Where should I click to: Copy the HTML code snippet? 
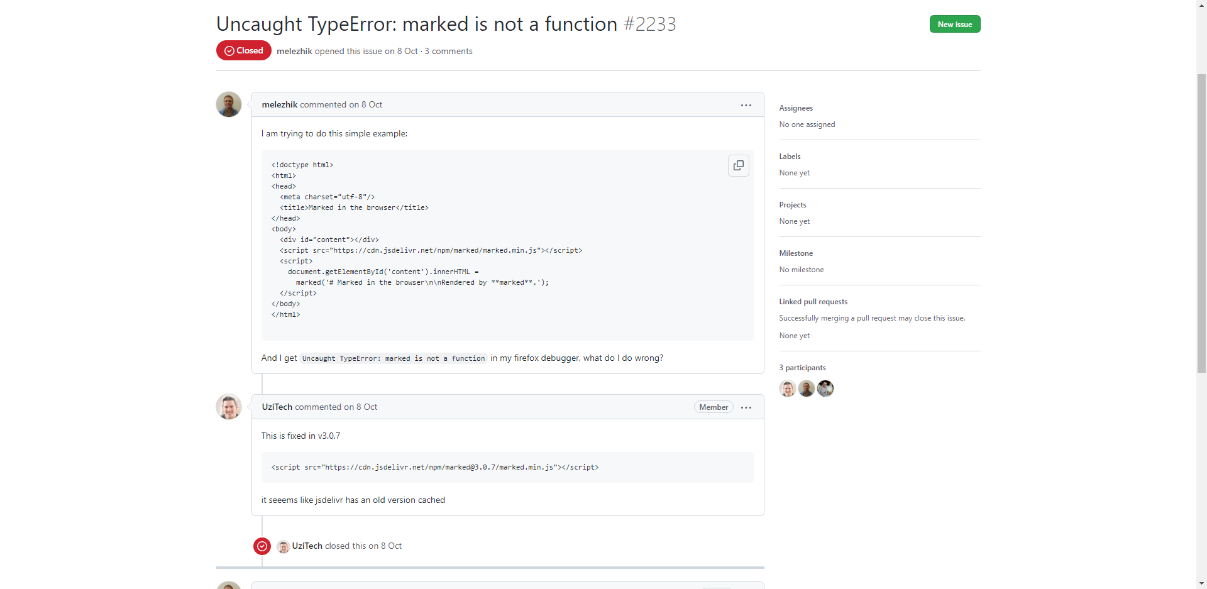click(738, 165)
